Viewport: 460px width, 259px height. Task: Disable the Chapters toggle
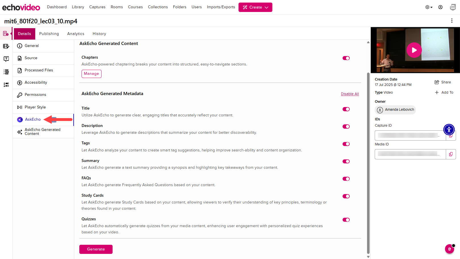pyautogui.click(x=346, y=58)
